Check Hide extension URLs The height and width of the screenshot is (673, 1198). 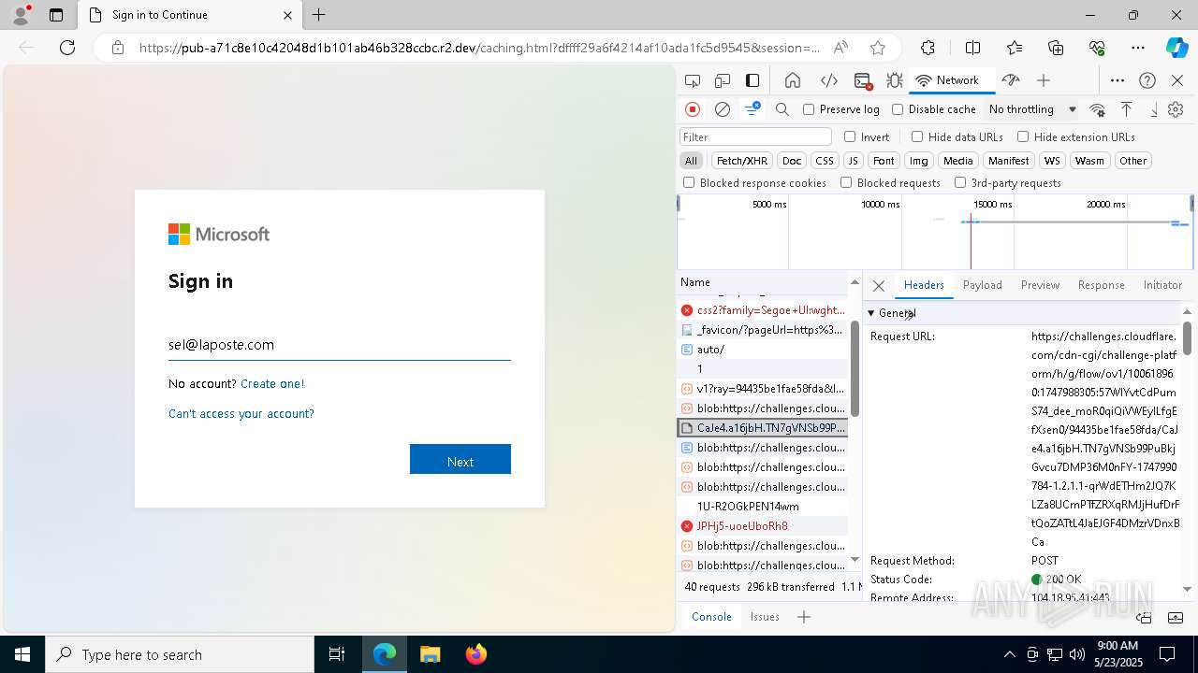(x=1023, y=136)
